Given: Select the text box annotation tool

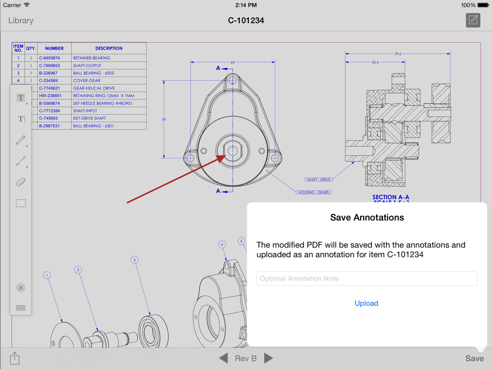Looking at the screenshot, I should tap(21, 98).
